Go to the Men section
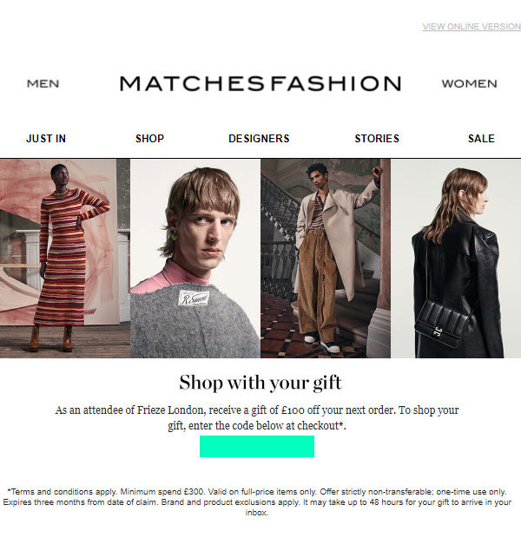Screen dimensions: 521x544 point(43,83)
